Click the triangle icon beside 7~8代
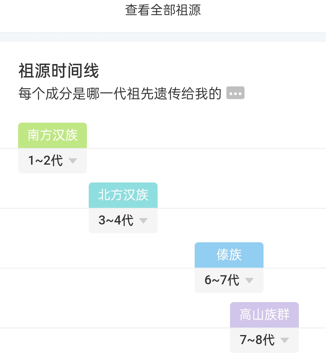The image size is (326, 358). 284,340
